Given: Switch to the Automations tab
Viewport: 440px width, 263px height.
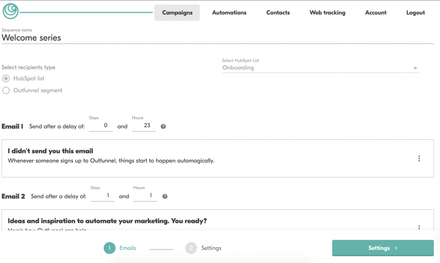Looking at the screenshot, I should click(229, 13).
